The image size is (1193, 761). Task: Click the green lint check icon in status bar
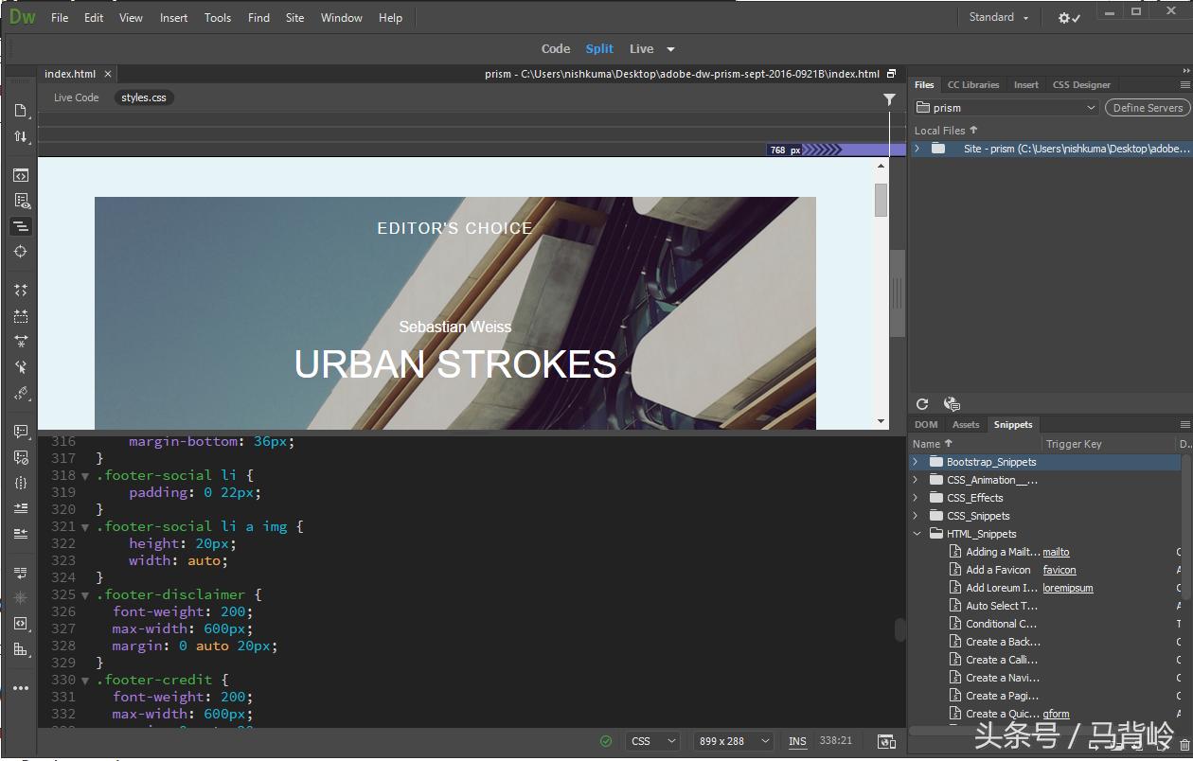[x=606, y=741]
